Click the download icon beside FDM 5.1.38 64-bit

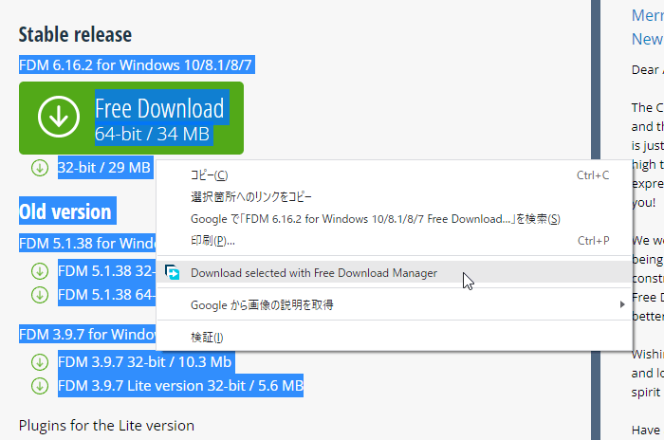(40, 295)
